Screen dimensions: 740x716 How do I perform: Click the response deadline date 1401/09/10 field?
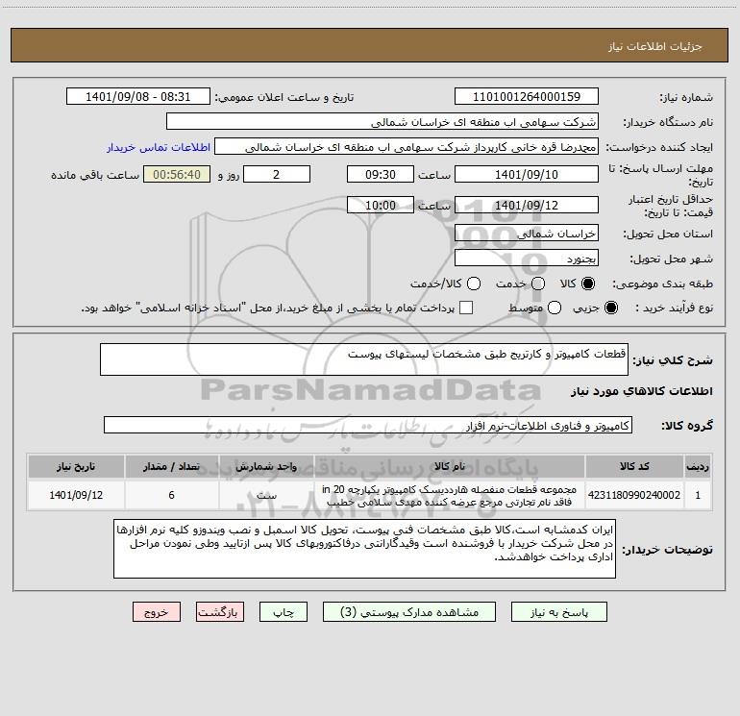527,174
